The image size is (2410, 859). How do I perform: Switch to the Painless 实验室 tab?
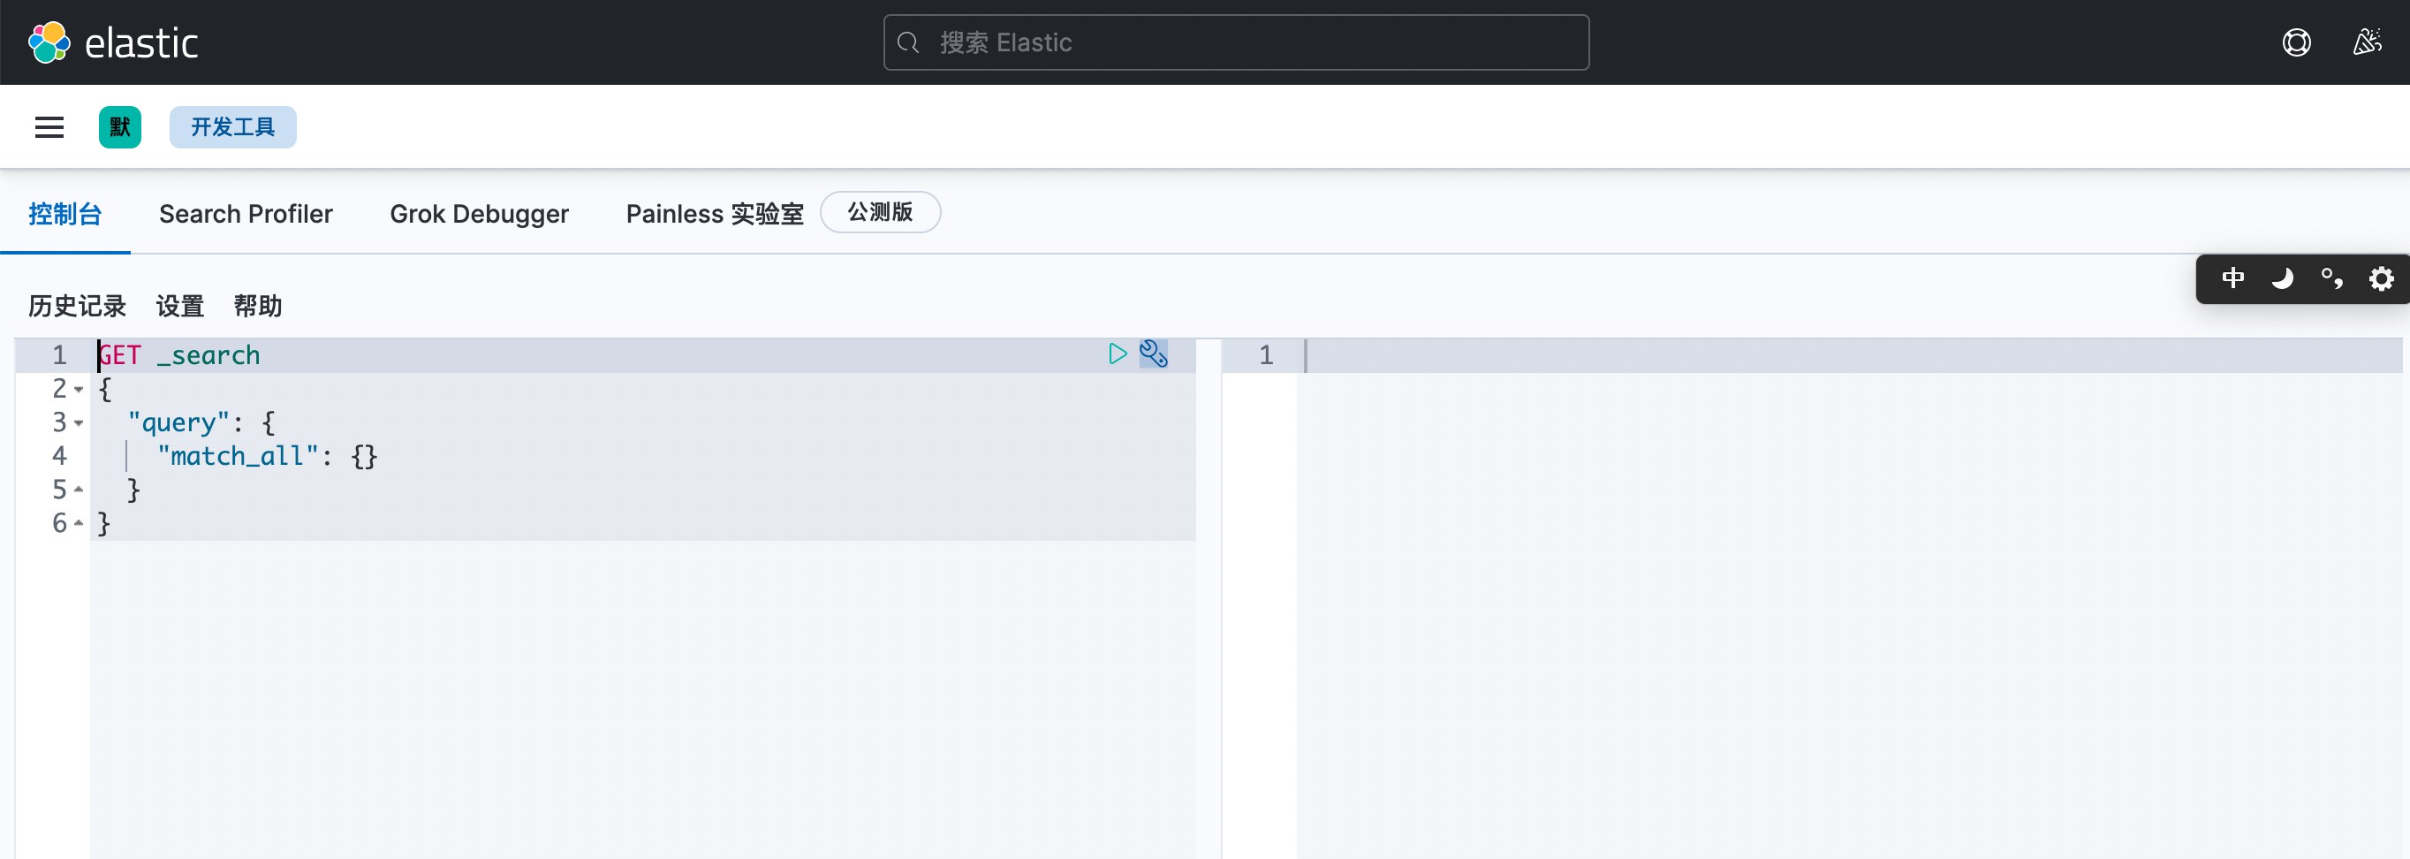click(x=715, y=214)
